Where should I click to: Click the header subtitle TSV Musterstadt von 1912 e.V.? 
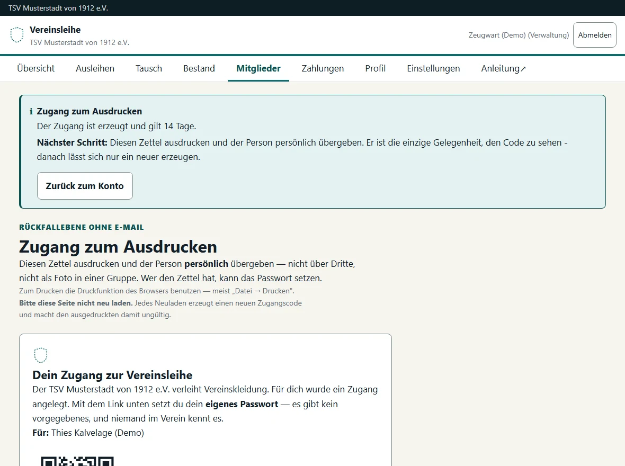79,43
